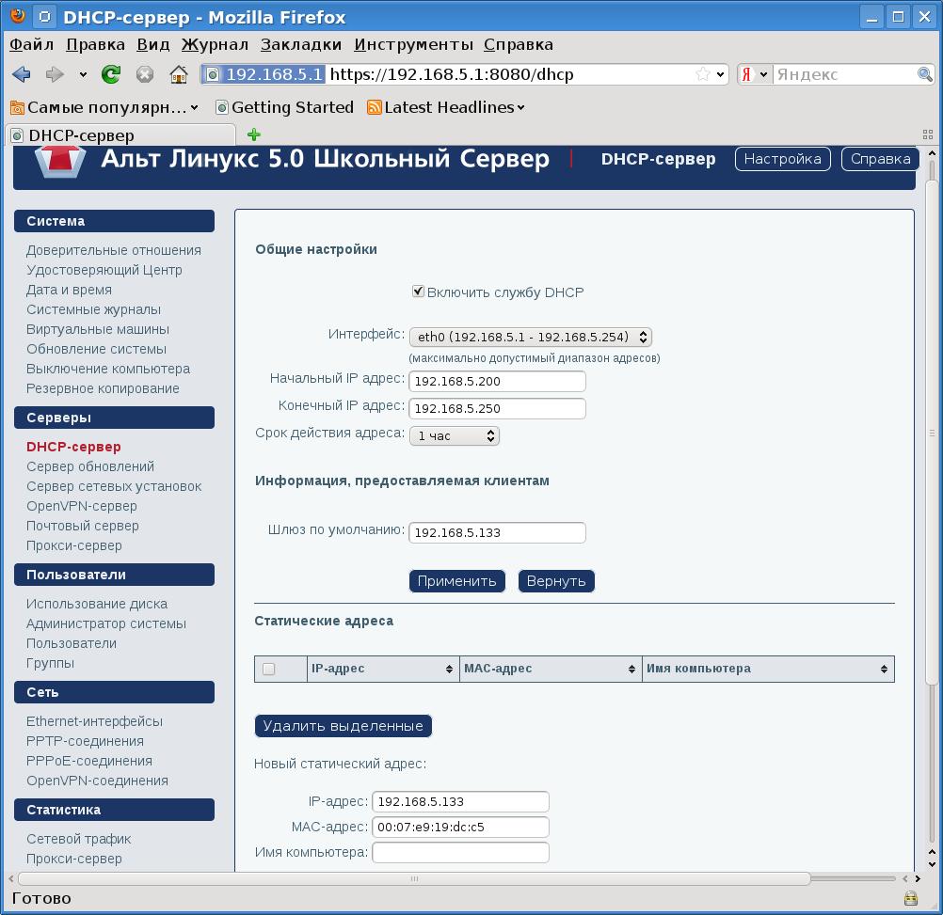Toggle the 'Включить службу DHCP' checkbox
This screenshot has width=943, height=915.
coord(419,292)
